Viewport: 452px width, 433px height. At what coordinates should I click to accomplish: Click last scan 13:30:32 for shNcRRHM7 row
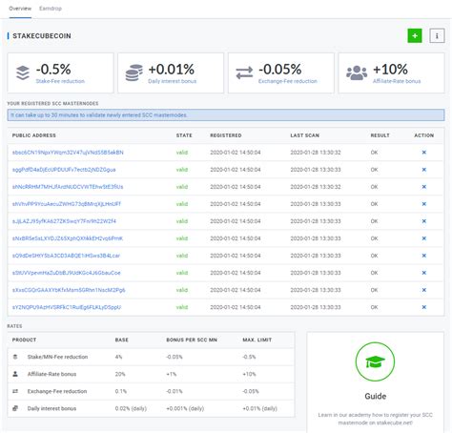pyautogui.click(x=316, y=187)
